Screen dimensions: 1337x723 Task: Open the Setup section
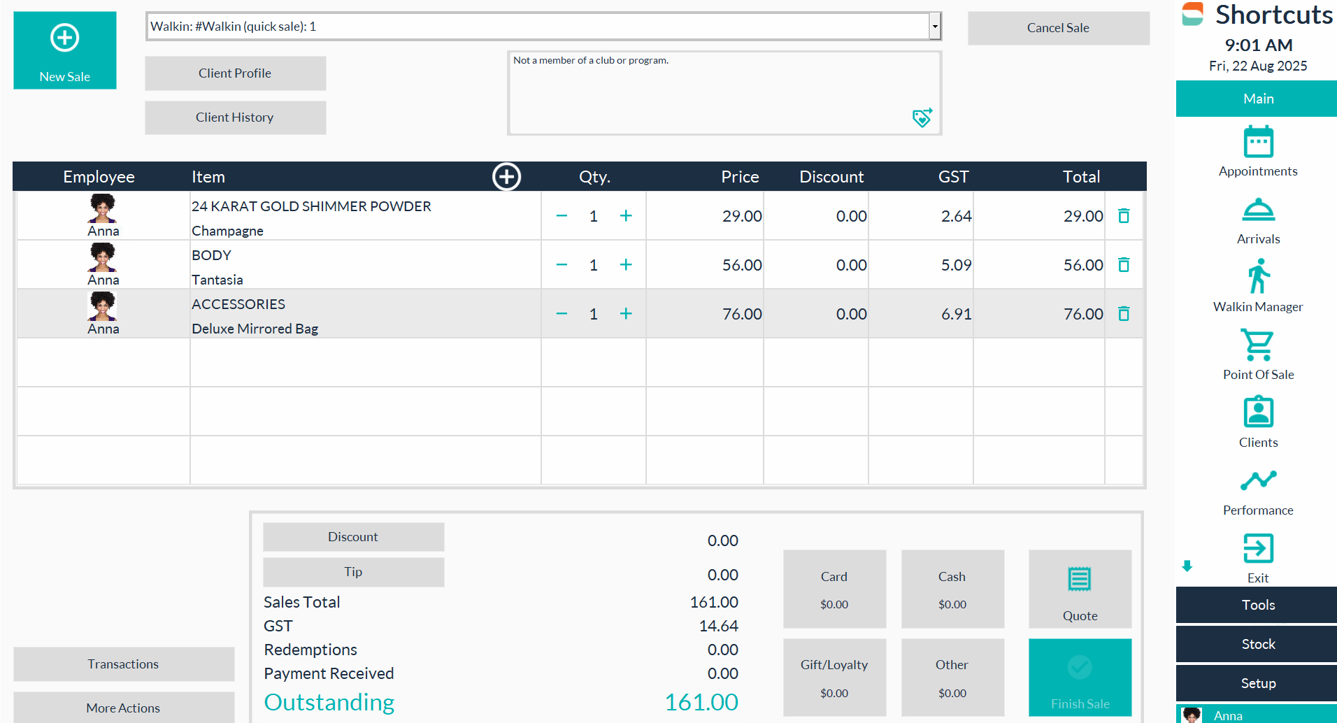pyautogui.click(x=1257, y=683)
